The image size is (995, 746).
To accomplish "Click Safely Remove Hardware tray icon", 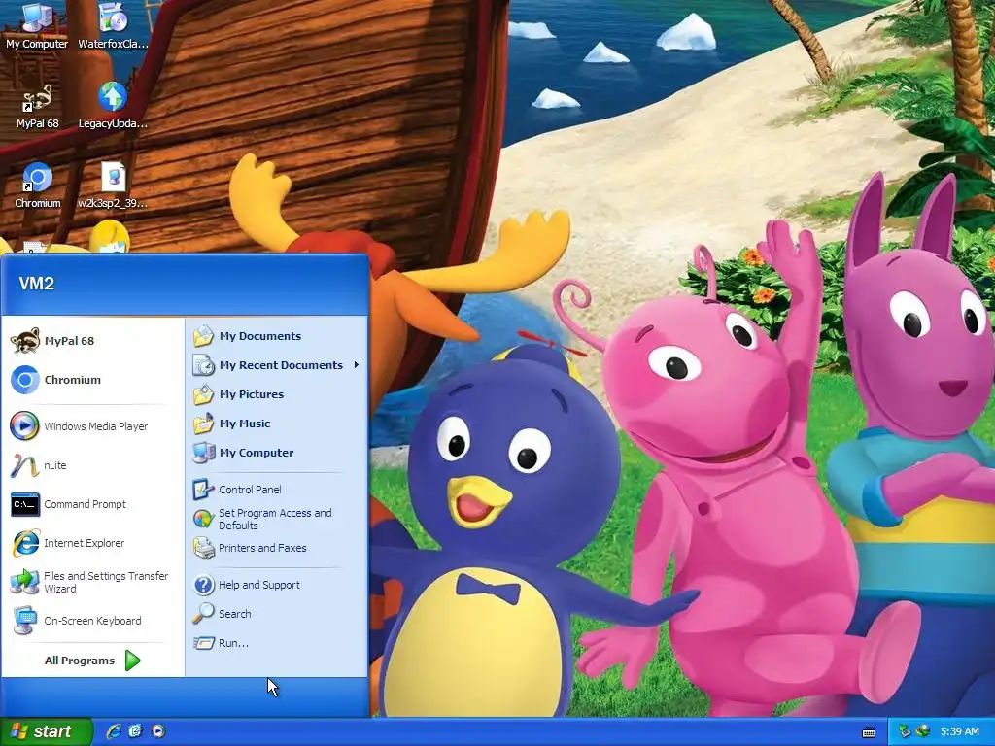I will [x=905, y=731].
